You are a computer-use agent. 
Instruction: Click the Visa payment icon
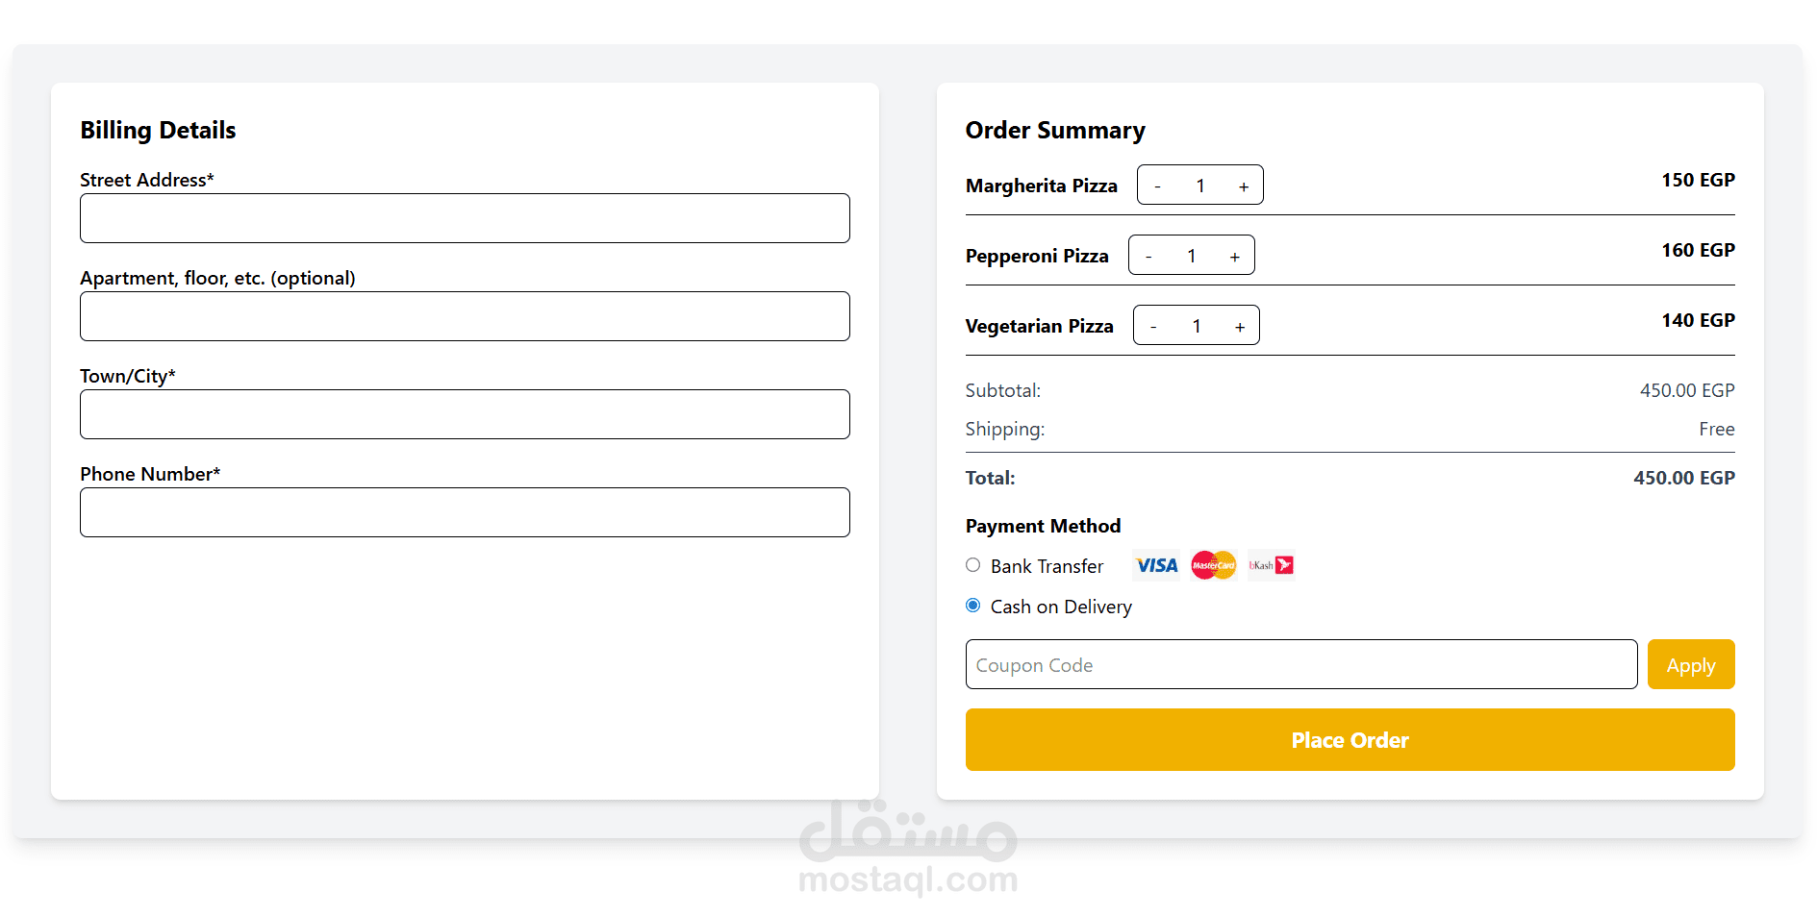[x=1156, y=565]
